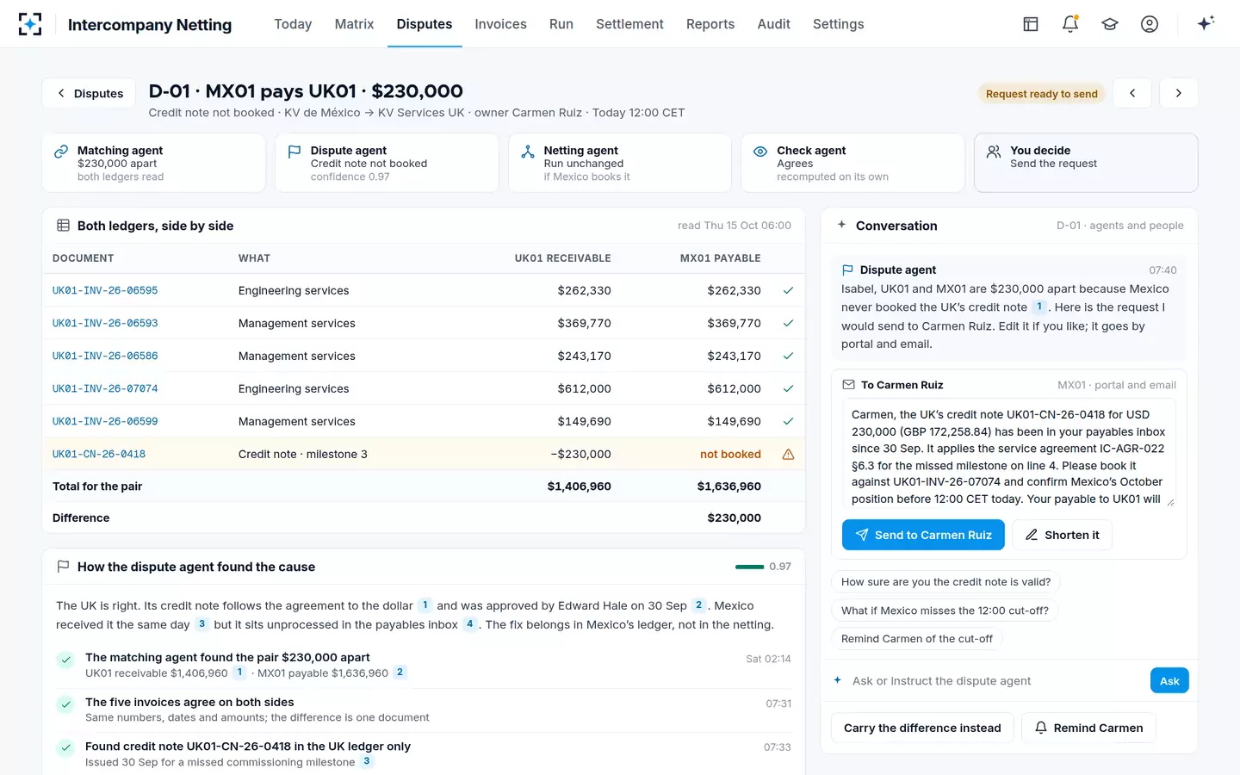This screenshot has height=775, width=1240.
Task: Click the Shorten it button
Action: [x=1062, y=535]
